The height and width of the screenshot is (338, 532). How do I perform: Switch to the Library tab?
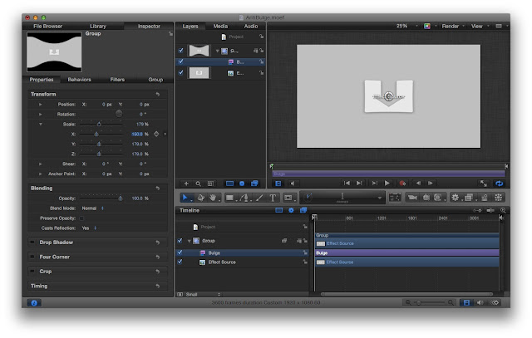pos(98,26)
